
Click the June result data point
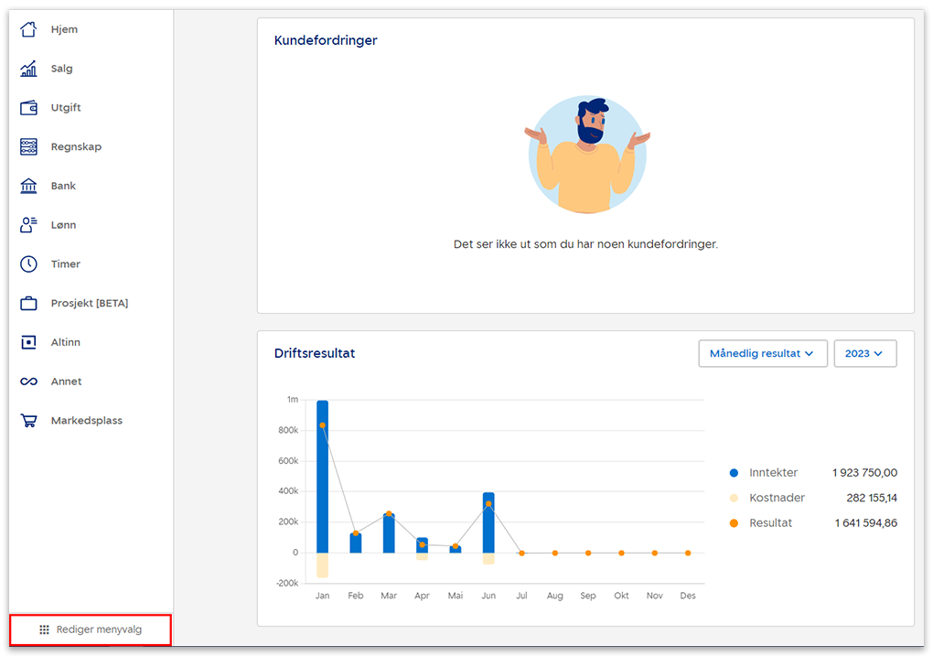(488, 504)
